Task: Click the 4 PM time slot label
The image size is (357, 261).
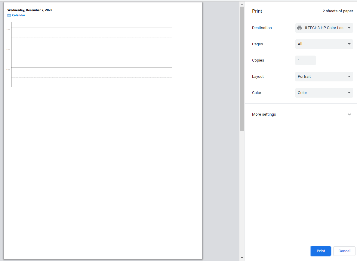Action: point(8,69)
